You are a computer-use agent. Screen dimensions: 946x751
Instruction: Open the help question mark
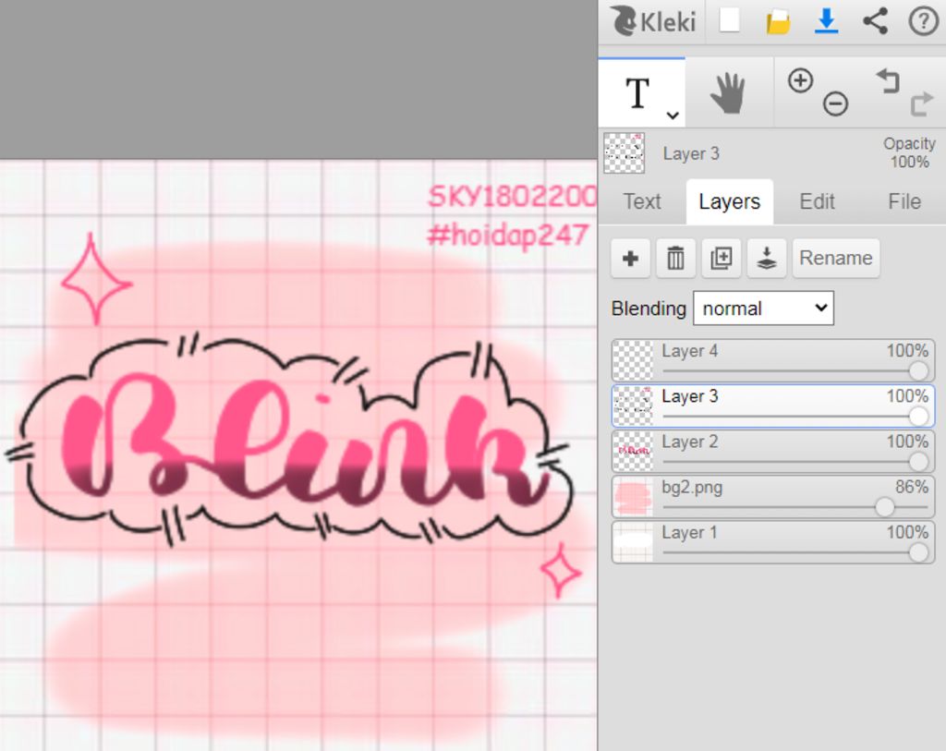click(x=923, y=21)
